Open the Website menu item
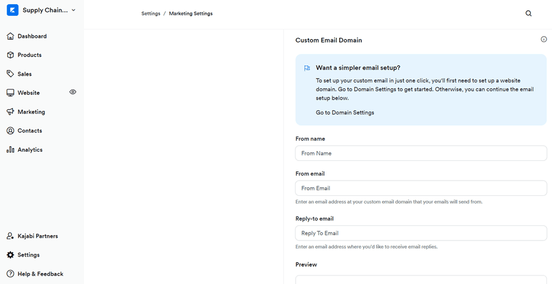The width and height of the screenshot is (552, 284). pos(29,93)
